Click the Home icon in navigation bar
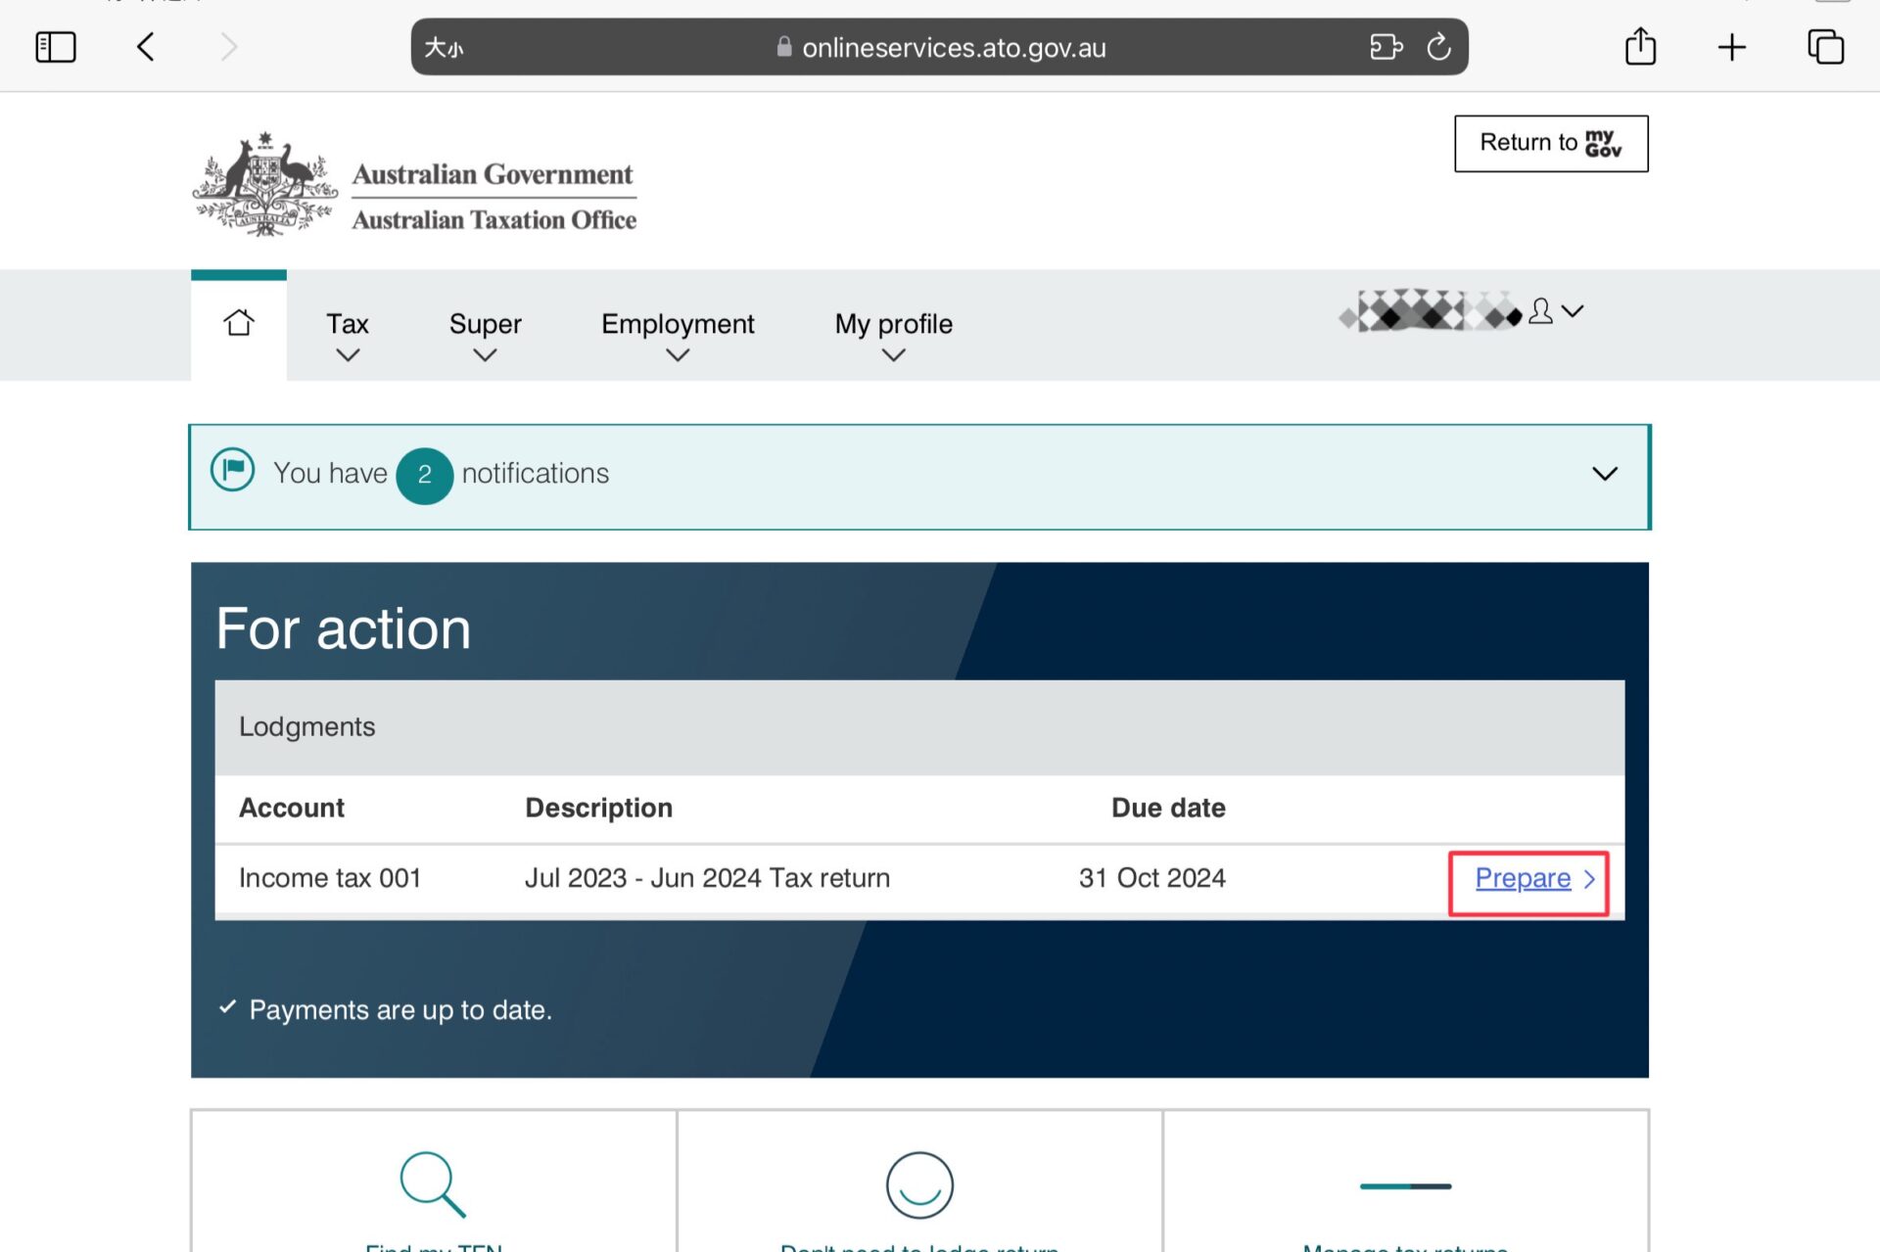The width and height of the screenshot is (1880, 1252). coord(238,323)
